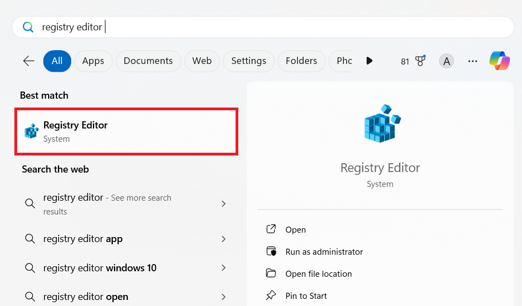522x306 pixels.
Task: Click the Run as administrator shield icon
Action: (x=272, y=251)
